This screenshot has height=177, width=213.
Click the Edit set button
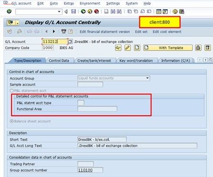tap(141, 32)
